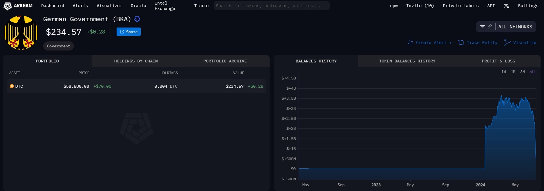Click the $234.57 total balance header
Image resolution: width=544 pixels, height=191 pixels.
(64, 32)
